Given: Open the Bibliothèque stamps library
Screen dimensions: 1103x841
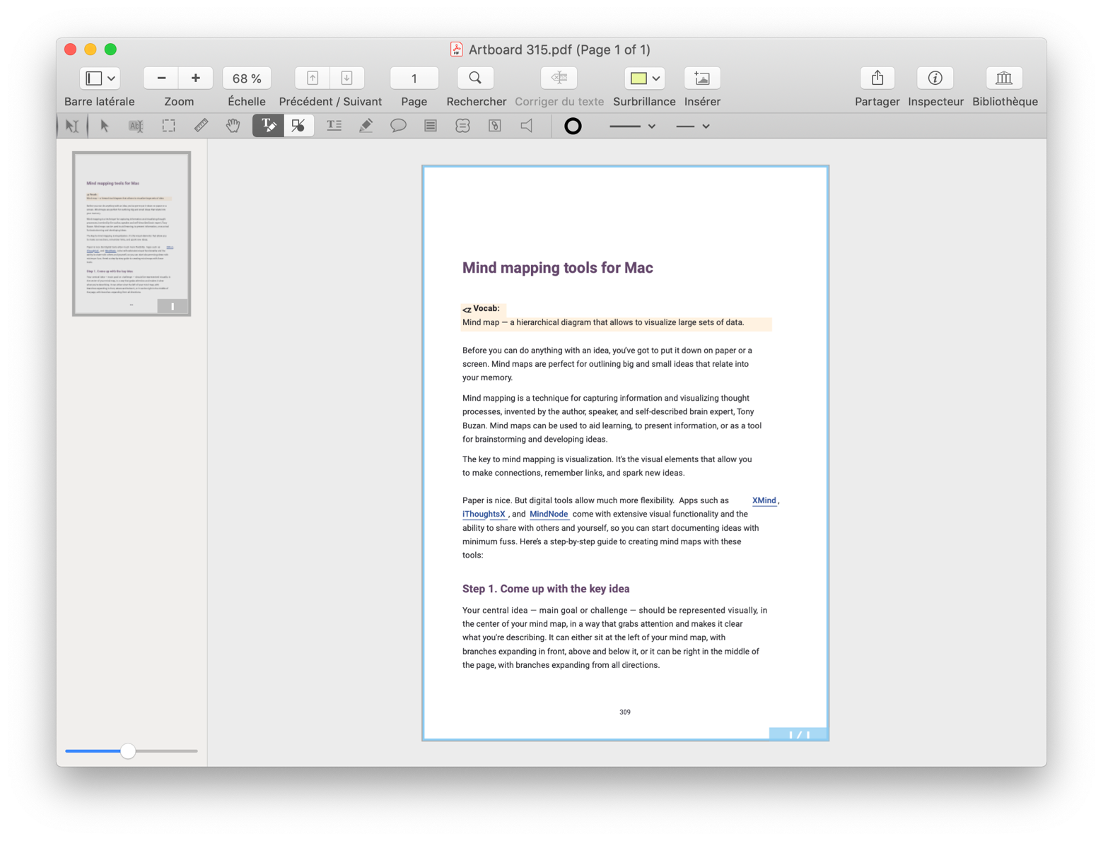Looking at the screenshot, I should [1003, 78].
